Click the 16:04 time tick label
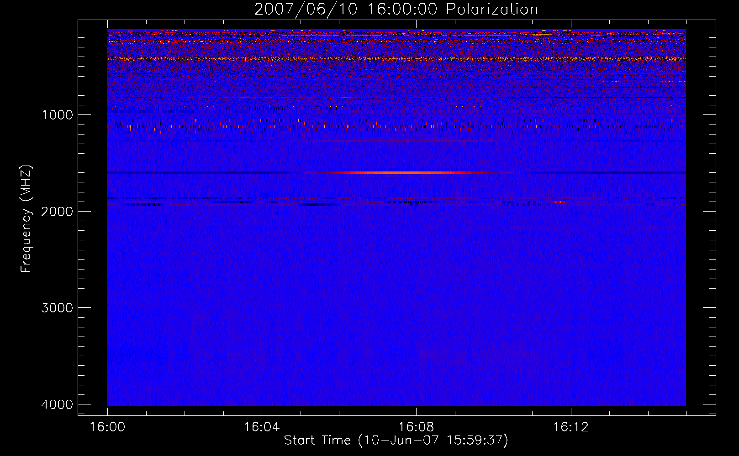This screenshot has height=456, width=739. 262,427
